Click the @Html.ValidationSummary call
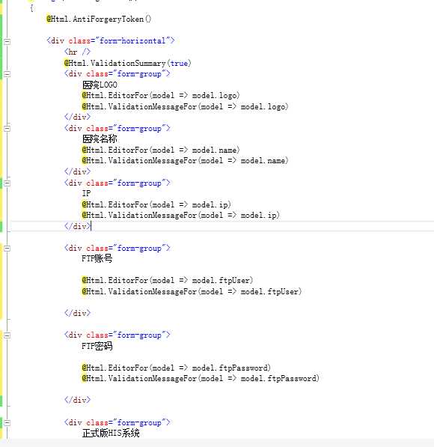The width and height of the screenshot is (434, 447). (x=128, y=63)
